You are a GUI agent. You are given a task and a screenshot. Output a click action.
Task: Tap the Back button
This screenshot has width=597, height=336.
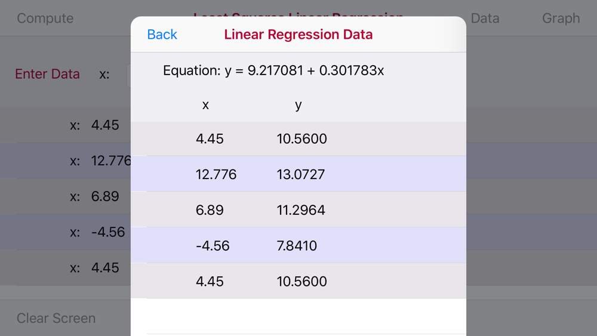(x=162, y=34)
